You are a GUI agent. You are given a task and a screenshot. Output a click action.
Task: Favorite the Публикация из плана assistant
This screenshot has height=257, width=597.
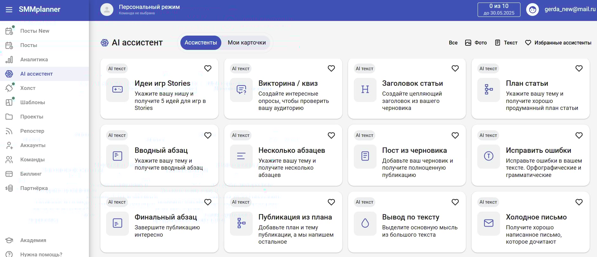331,202
